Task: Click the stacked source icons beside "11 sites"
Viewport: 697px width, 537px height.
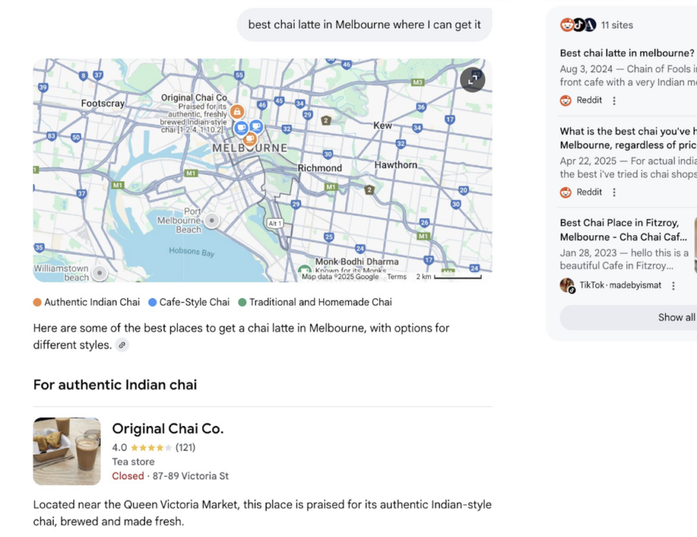Action: 578,25
